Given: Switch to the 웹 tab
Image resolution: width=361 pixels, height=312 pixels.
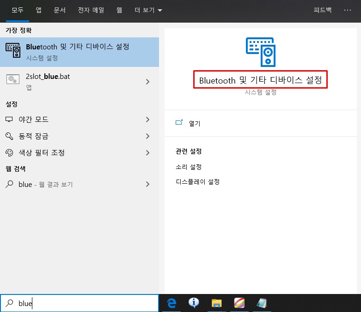Looking at the screenshot, I should tap(119, 10).
